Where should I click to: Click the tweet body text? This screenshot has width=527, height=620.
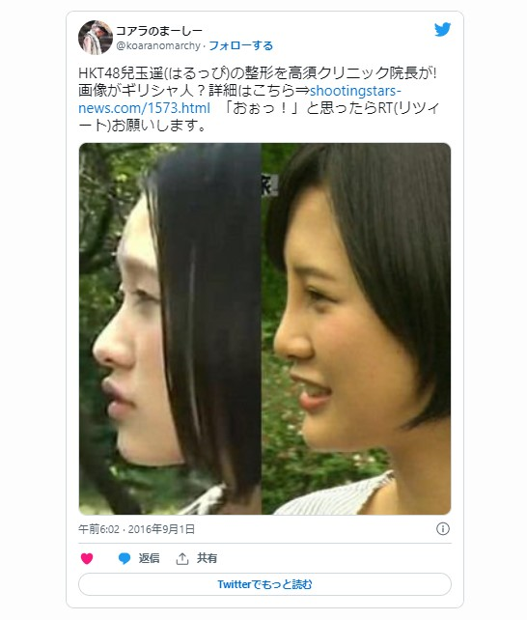pos(259,99)
